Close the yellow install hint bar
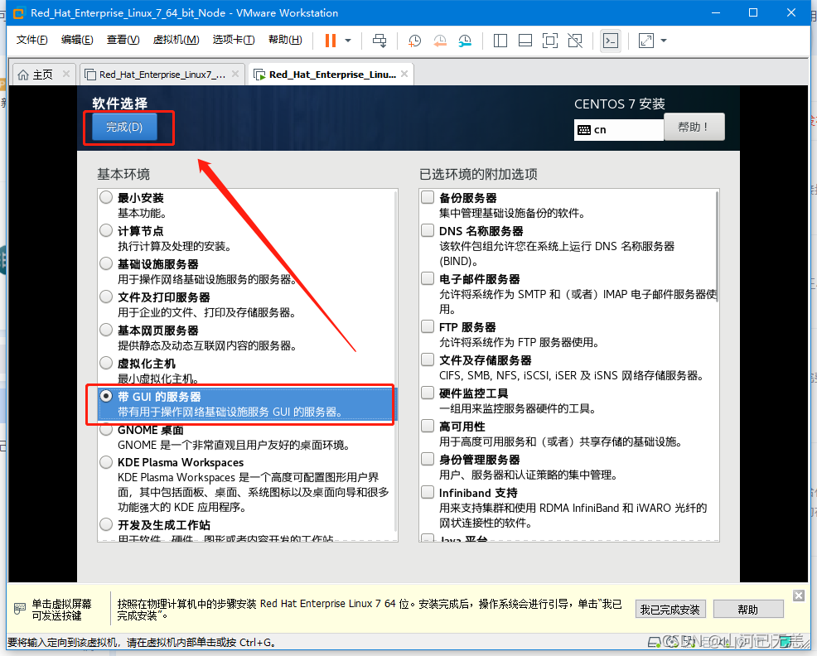The width and height of the screenshot is (817, 656). pos(798,596)
